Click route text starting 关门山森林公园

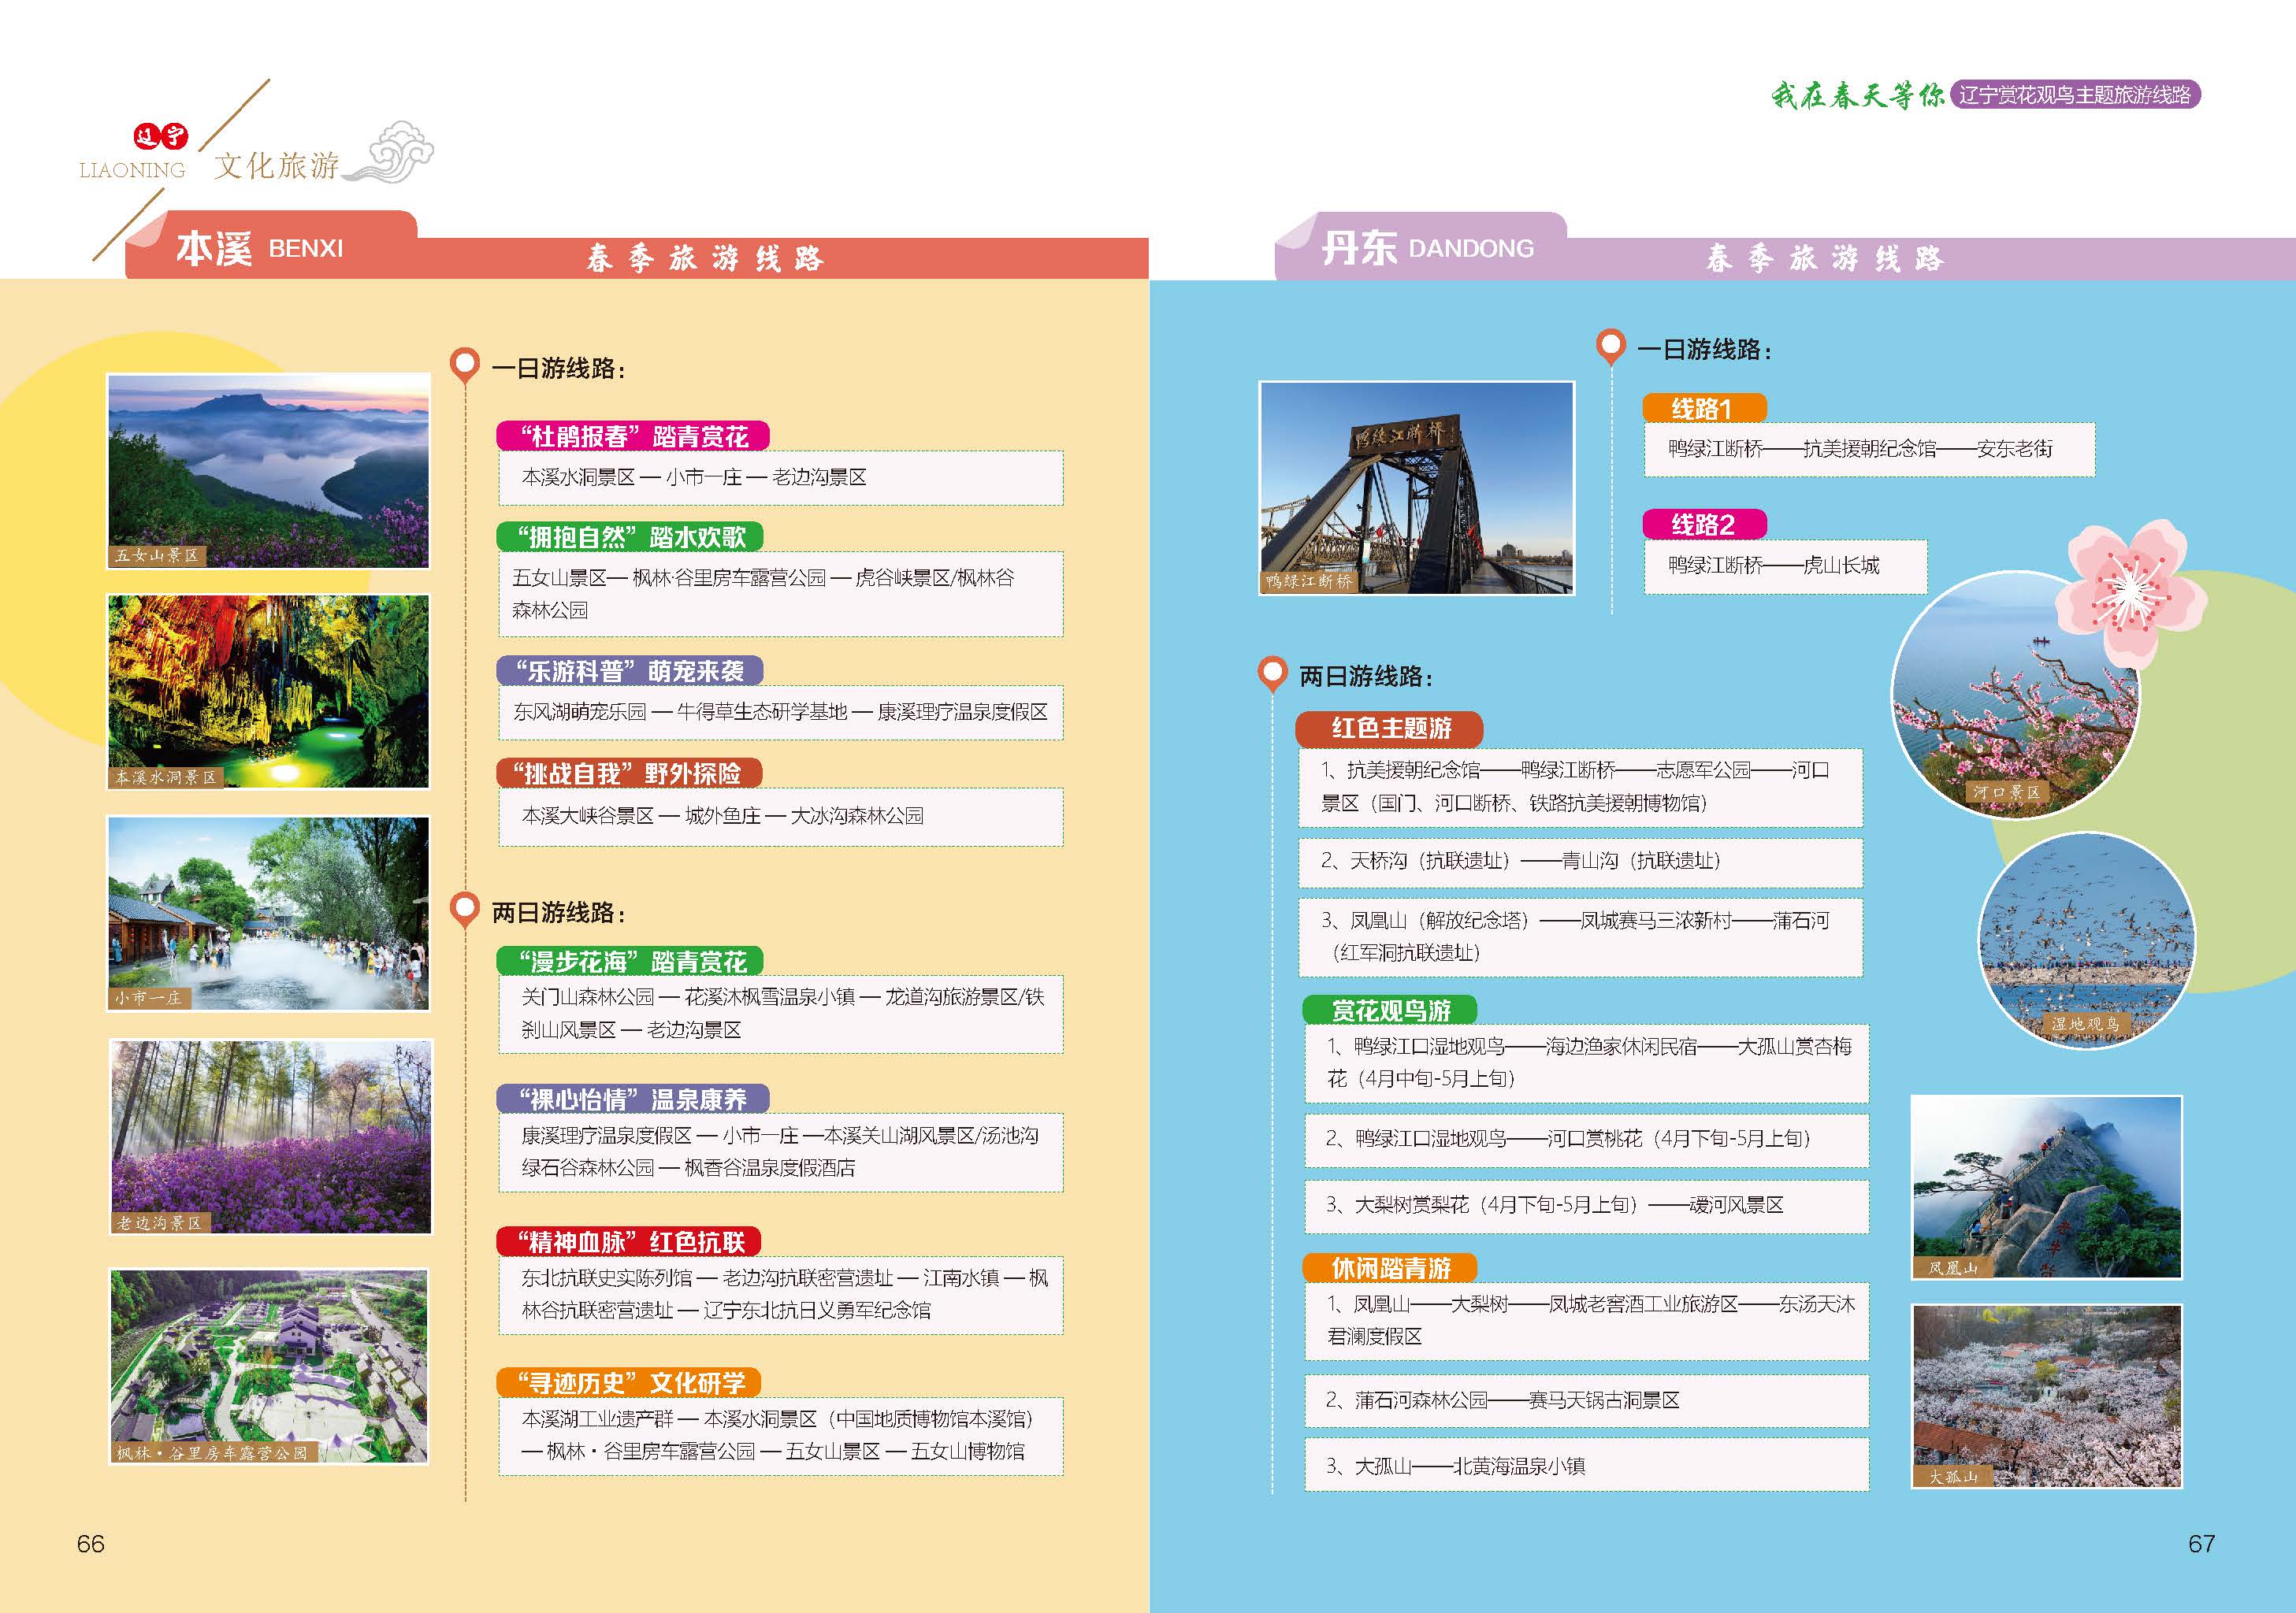point(783,1014)
